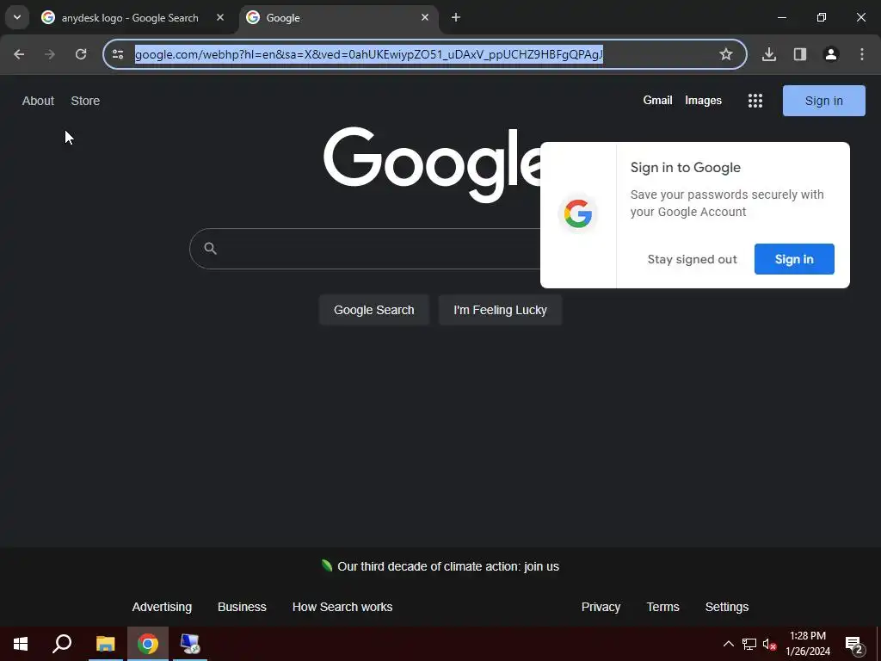Close the Google tab

click(x=425, y=17)
